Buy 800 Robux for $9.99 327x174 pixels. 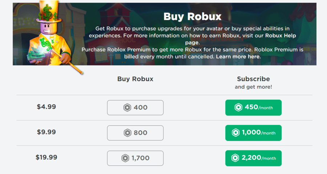click(136, 133)
